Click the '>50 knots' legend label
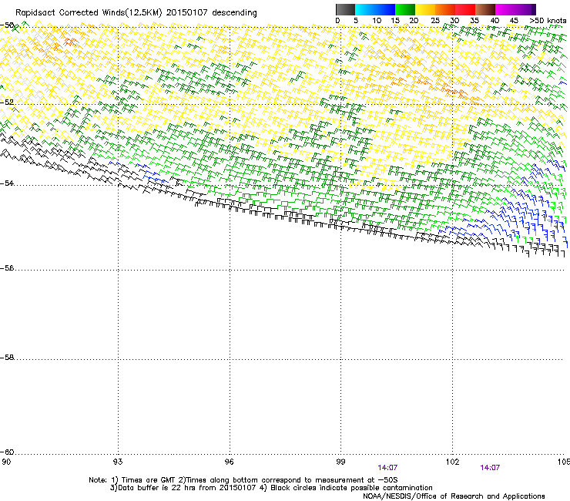The width and height of the screenshot is (570, 501). pyautogui.click(x=548, y=21)
